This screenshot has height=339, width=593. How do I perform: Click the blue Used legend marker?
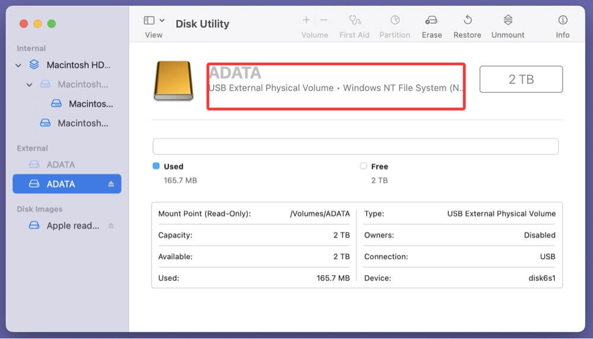156,166
